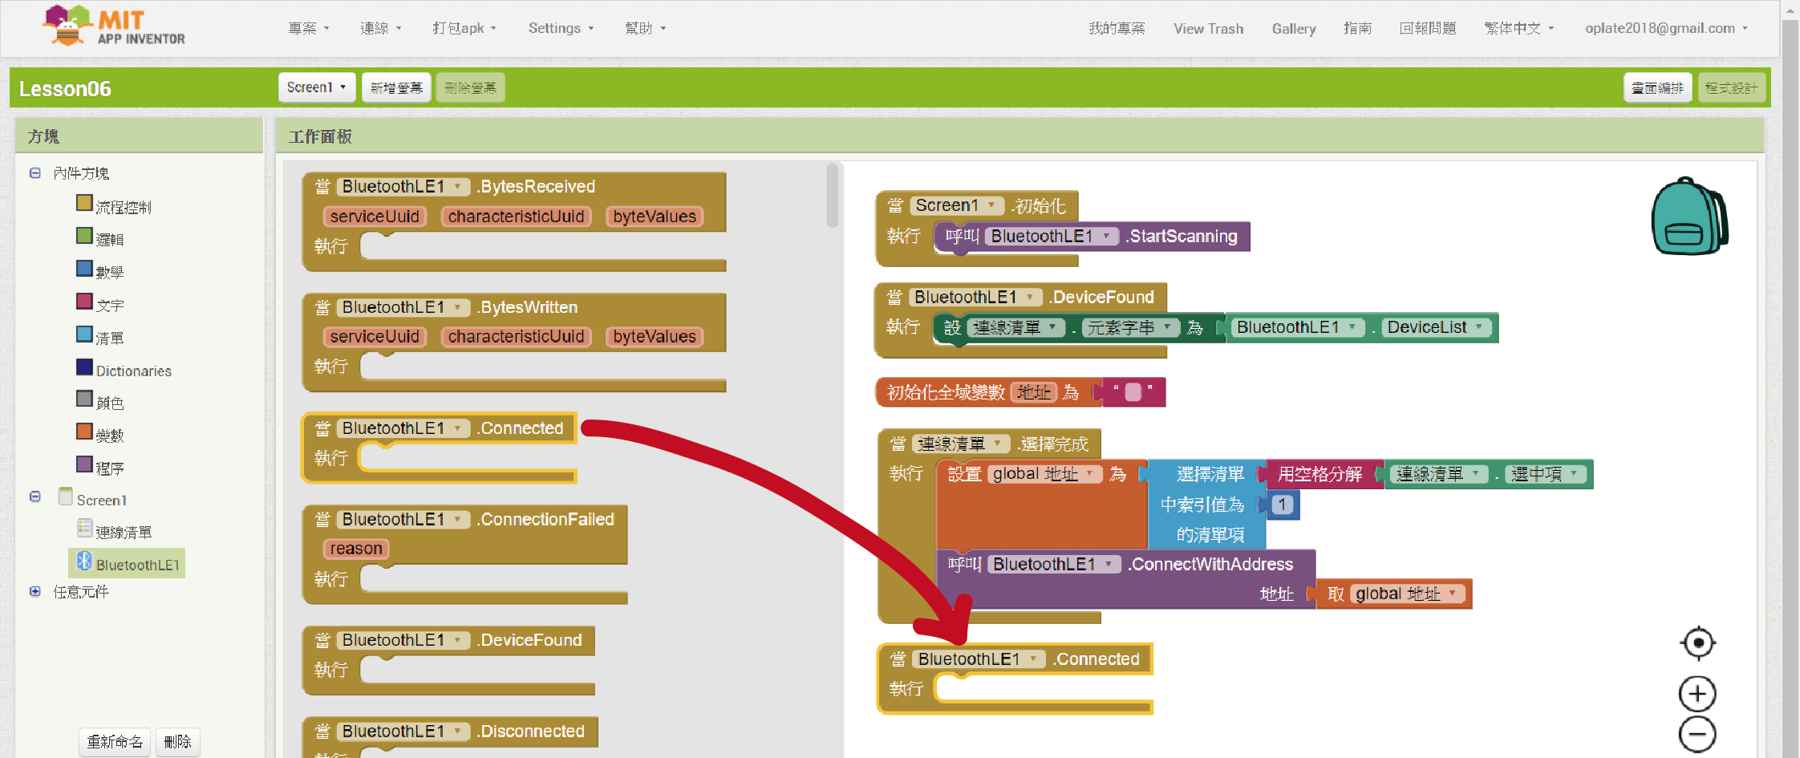The image size is (1800, 758).
Task: Open the Dictionaries block category
Action: click(133, 371)
